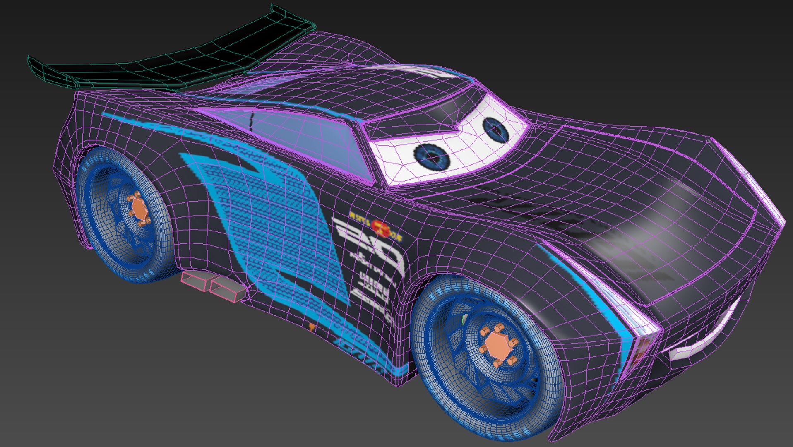793x447 pixels.
Task: Select the pink side exhaust pipes
Action: pyautogui.click(x=214, y=285)
